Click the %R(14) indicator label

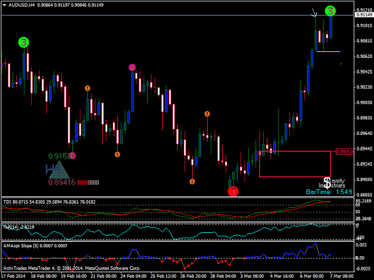19,227
